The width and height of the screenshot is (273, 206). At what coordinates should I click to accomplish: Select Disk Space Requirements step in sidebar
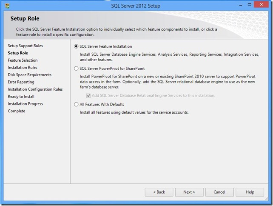coord(30,75)
